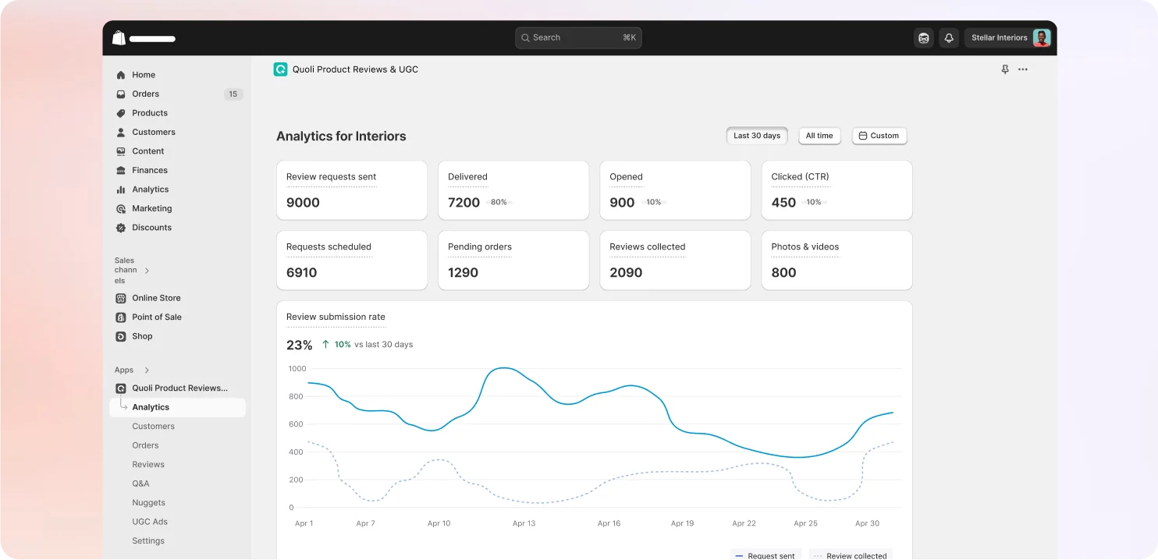The image size is (1158, 560).
Task: Go to UGC Ads submenu item
Action: coord(150,522)
